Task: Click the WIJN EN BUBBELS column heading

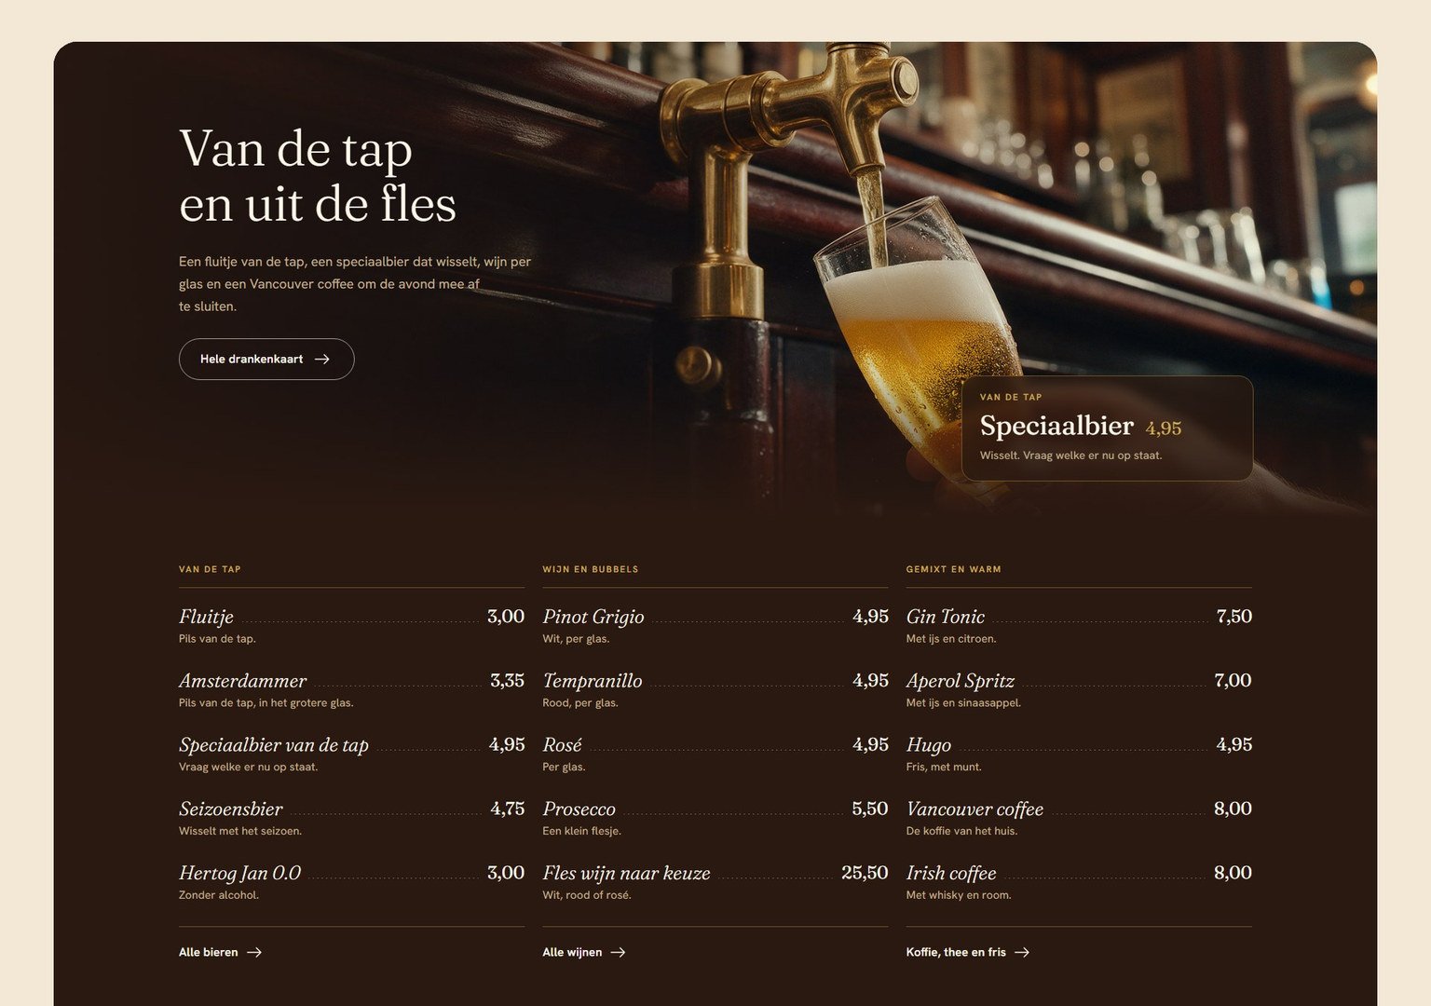Action: [x=591, y=569]
